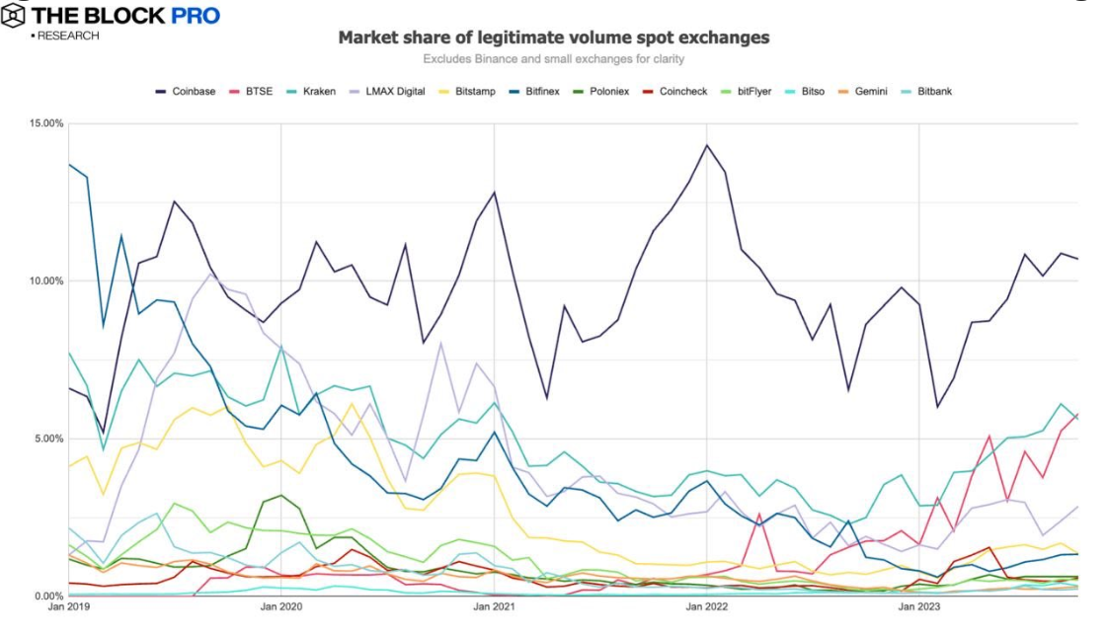Screen dimensions: 1107x639
Task: Toggle the Kraken legend entry
Action: [x=311, y=91]
